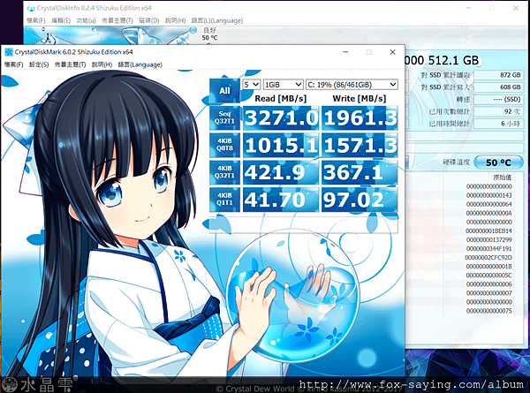Viewport: 530px width, 393px height.
Task: Click the read value 41.70
Action: pos(281,200)
